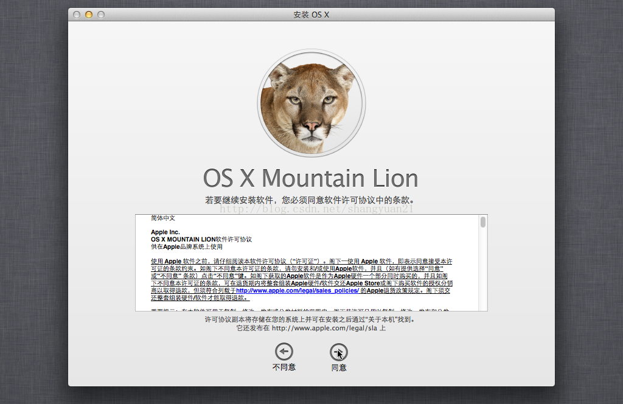Image resolution: width=623 pixels, height=404 pixels.
Task: Click the "不同意" label under back arrow
Action: [284, 367]
